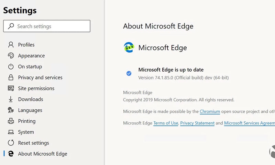
Task: Click the Printing printer icon
Action: (x=11, y=121)
